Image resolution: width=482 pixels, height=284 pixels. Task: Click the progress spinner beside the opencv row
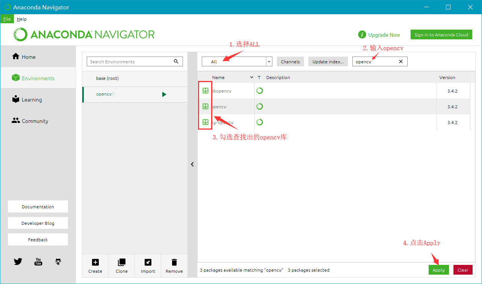tap(260, 106)
